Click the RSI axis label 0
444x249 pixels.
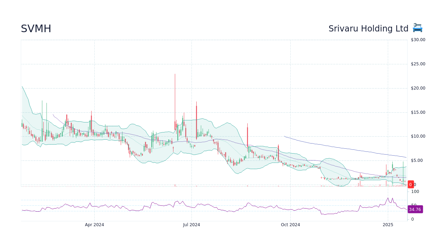[412, 219]
